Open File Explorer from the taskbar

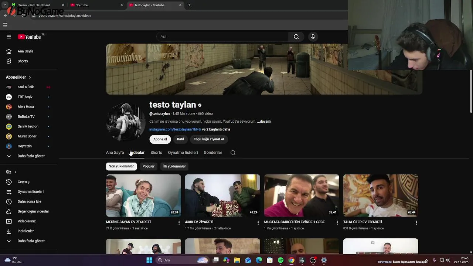[237, 260]
